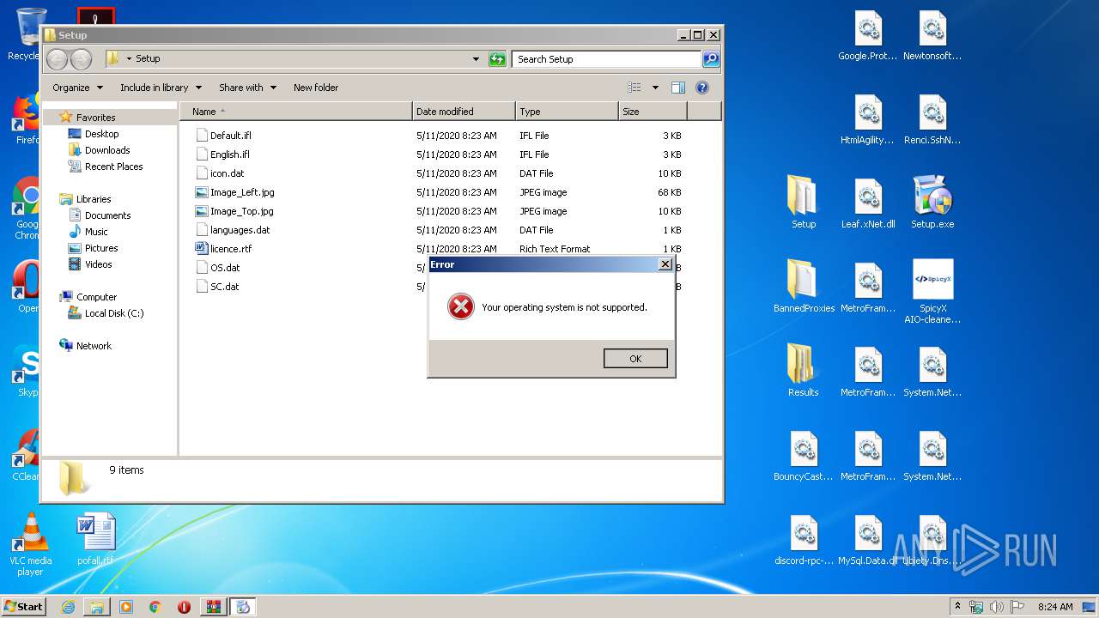Screen dimensions: 1099x618
Task: Open Local Disk (C:)
Action: pos(113,313)
